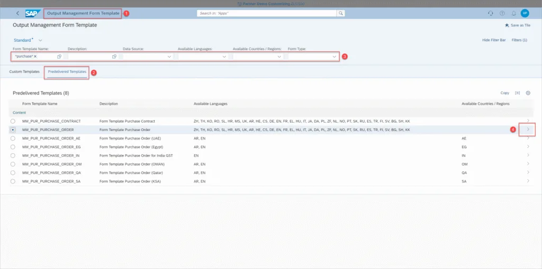Image resolution: width=542 pixels, height=269 pixels.
Task: Navigate into MM_PUR_PURCHASE_ORDER_IN row arrow
Action: click(x=528, y=155)
